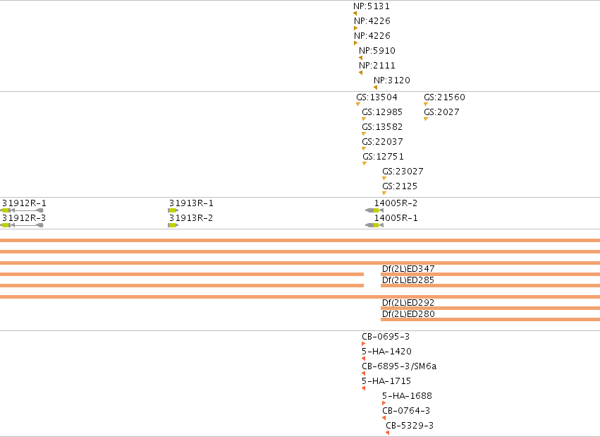Click the GS:21560 insertion triangle marker
The height and width of the screenshot is (437, 600).
pos(426,104)
